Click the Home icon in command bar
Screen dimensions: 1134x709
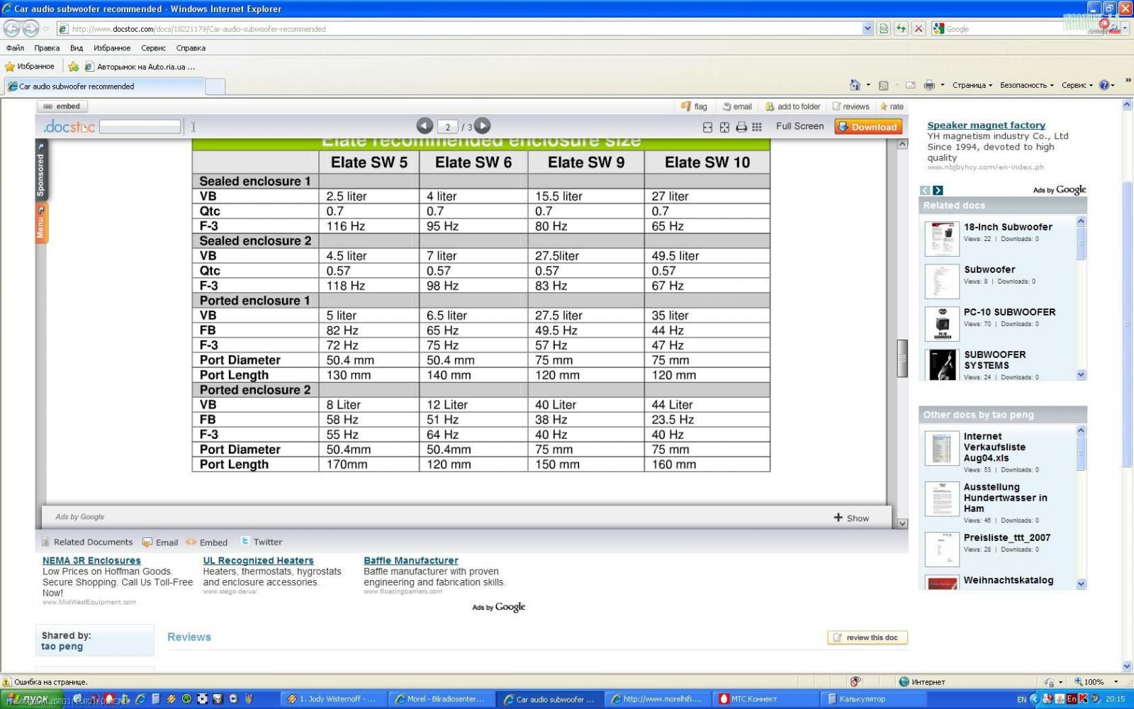coord(855,85)
